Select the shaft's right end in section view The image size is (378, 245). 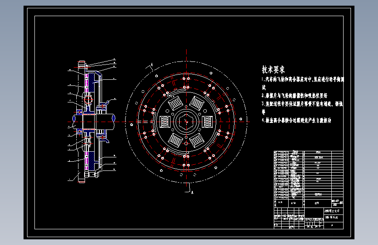pos(113,118)
